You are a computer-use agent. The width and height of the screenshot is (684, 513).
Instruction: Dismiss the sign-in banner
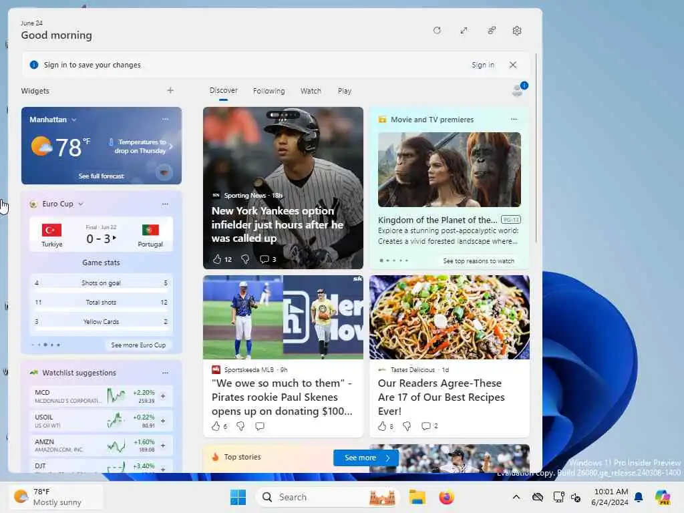pos(513,65)
